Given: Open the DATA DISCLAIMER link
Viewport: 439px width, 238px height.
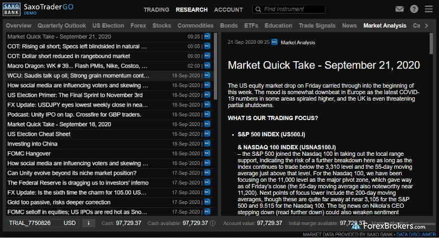Looking at the screenshot, I should (416, 235).
